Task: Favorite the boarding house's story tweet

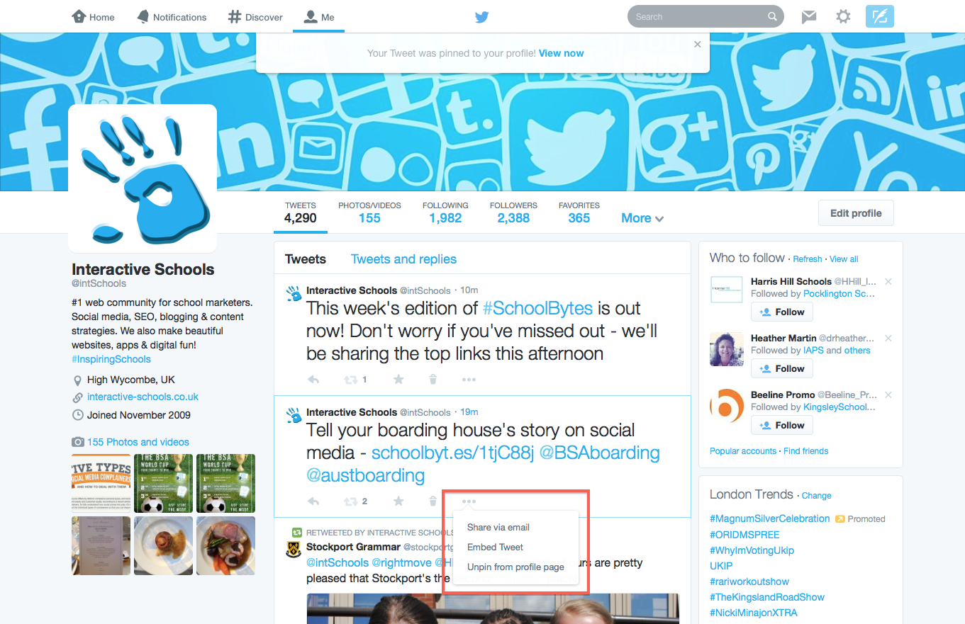Action: [398, 501]
